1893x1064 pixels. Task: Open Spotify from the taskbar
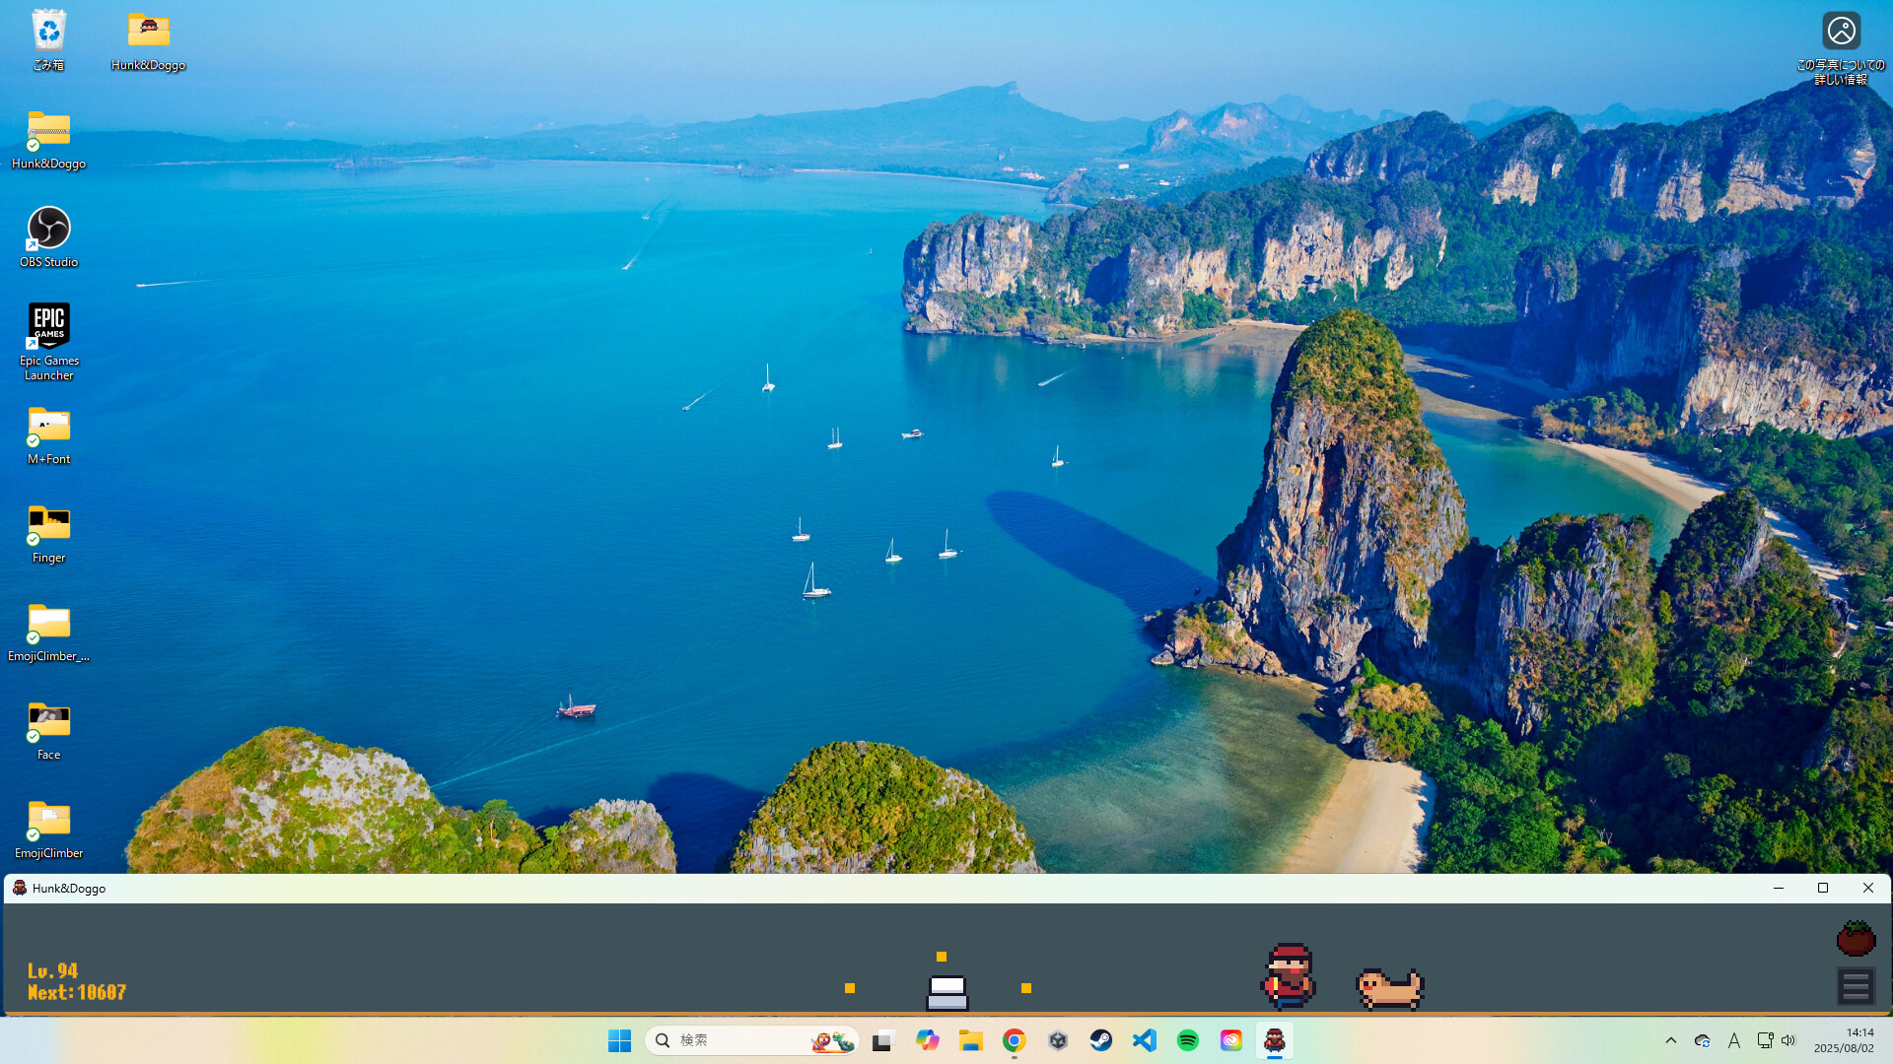[x=1187, y=1039]
